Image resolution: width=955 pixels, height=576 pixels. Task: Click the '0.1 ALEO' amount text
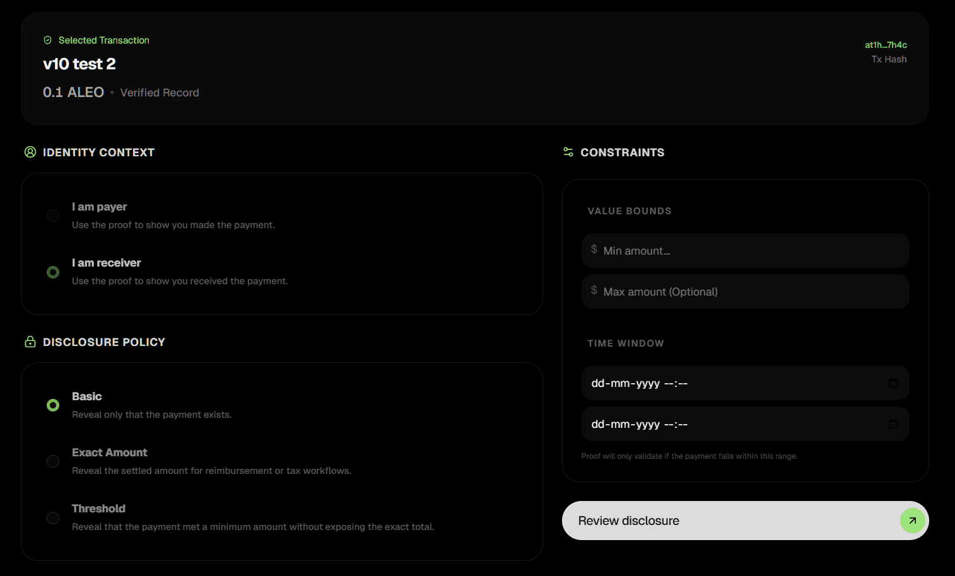pyautogui.click(x=73, y=93)
